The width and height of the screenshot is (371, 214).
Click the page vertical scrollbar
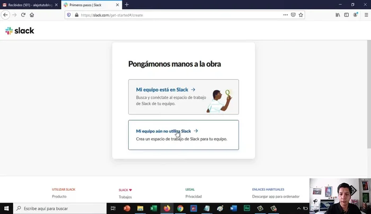tap(369, 95)
